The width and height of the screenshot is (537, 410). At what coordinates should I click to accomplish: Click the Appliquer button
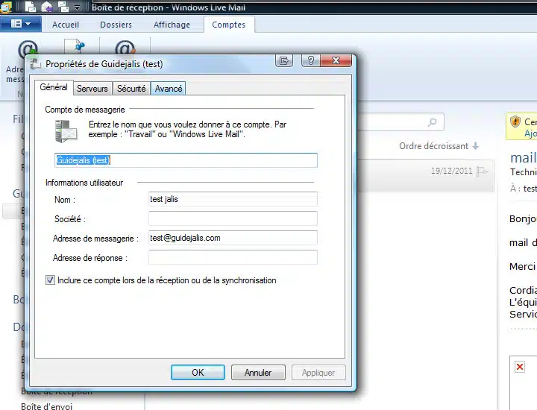coord(318,372)
